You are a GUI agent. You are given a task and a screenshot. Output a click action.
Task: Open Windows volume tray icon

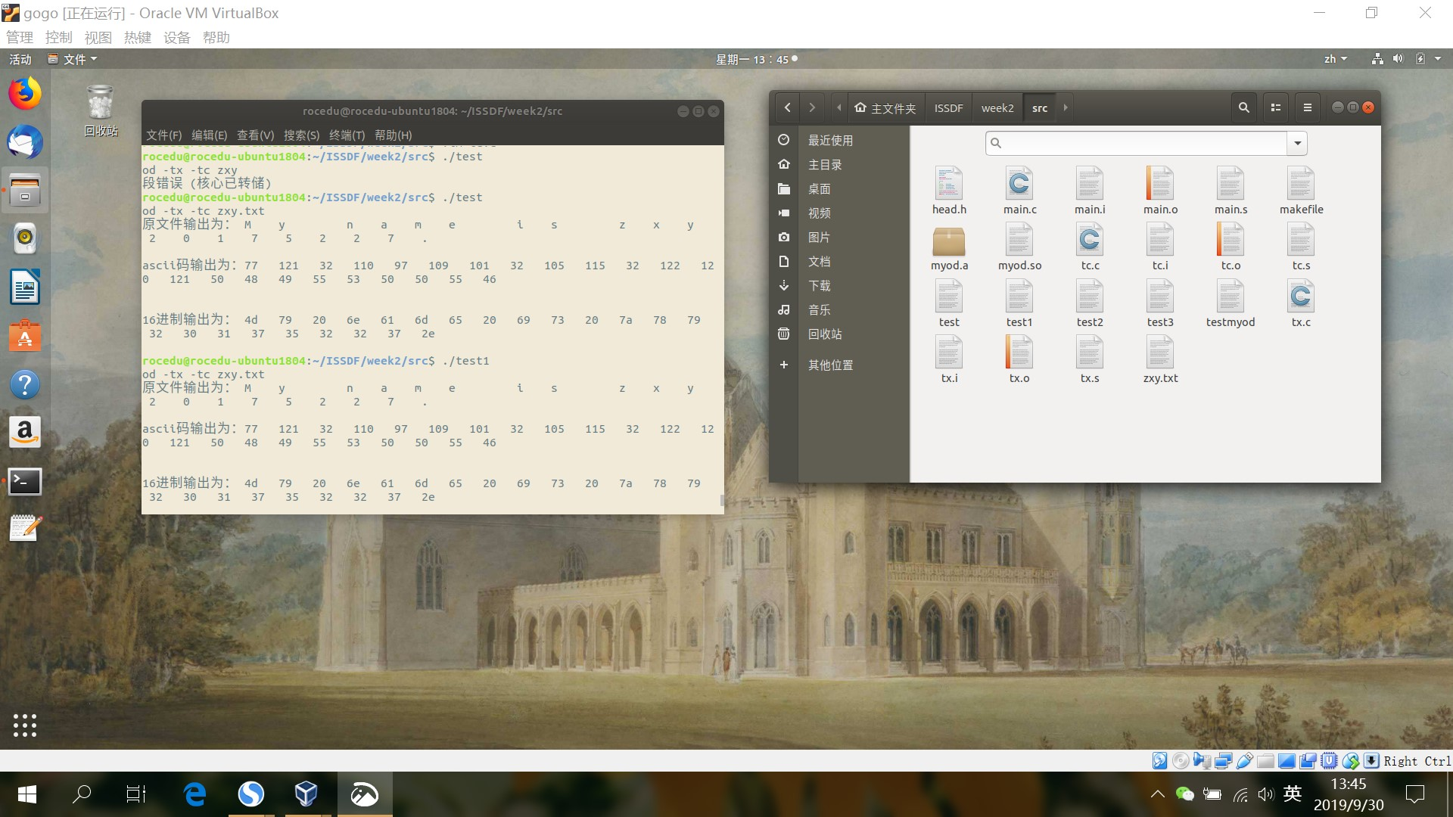[x=1265, y=794]
